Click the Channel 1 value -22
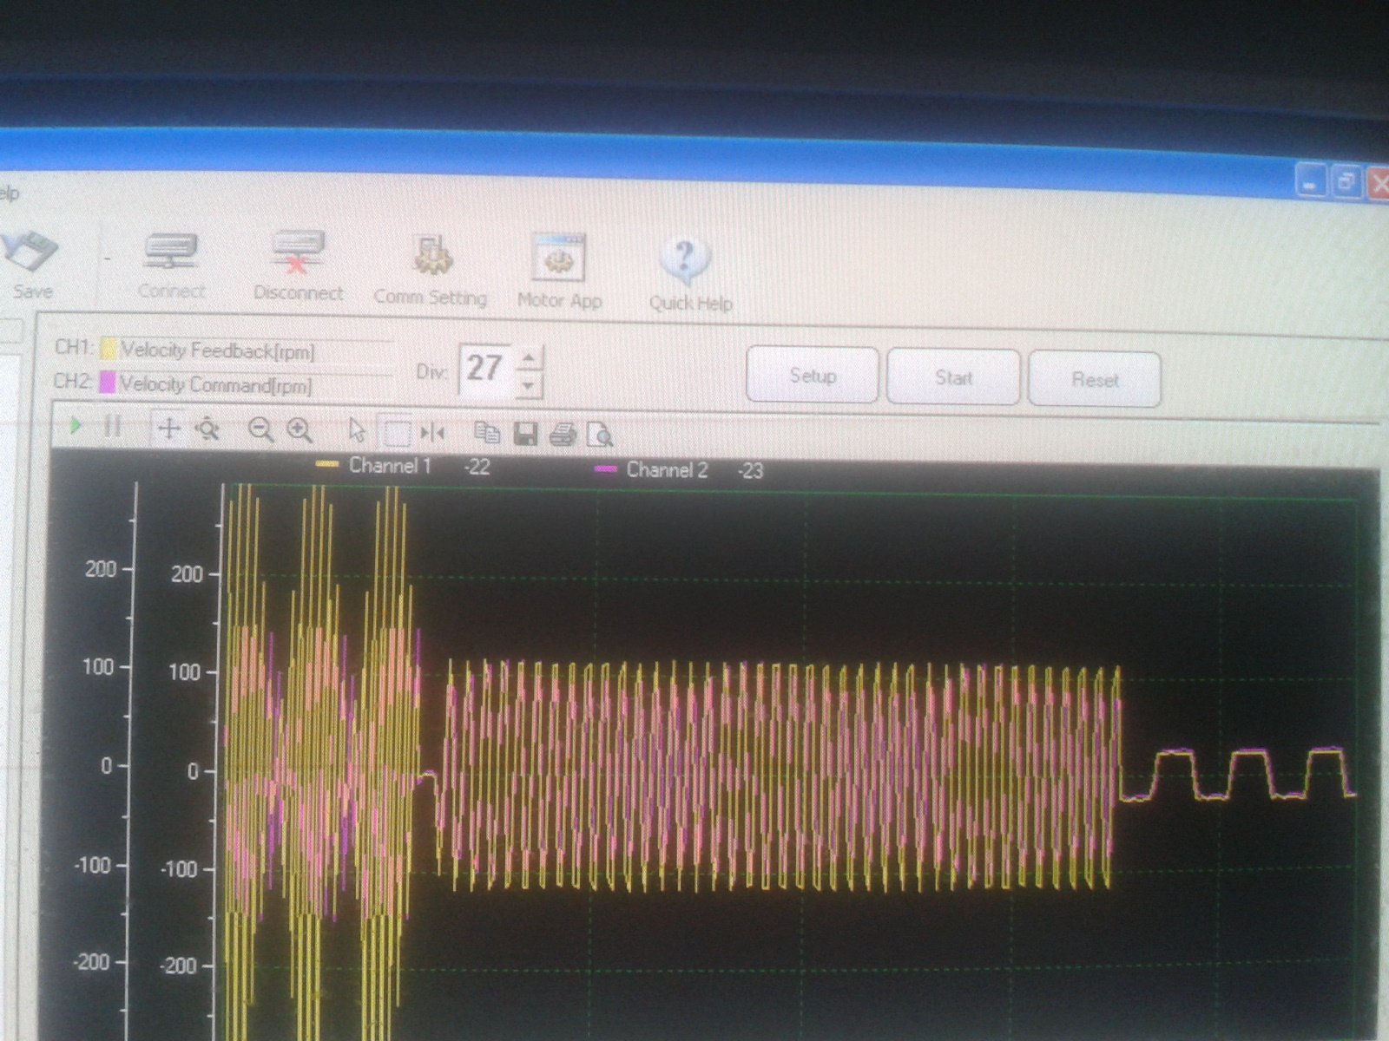Viewport: 1389px width, 1041px height. (477, 468)
